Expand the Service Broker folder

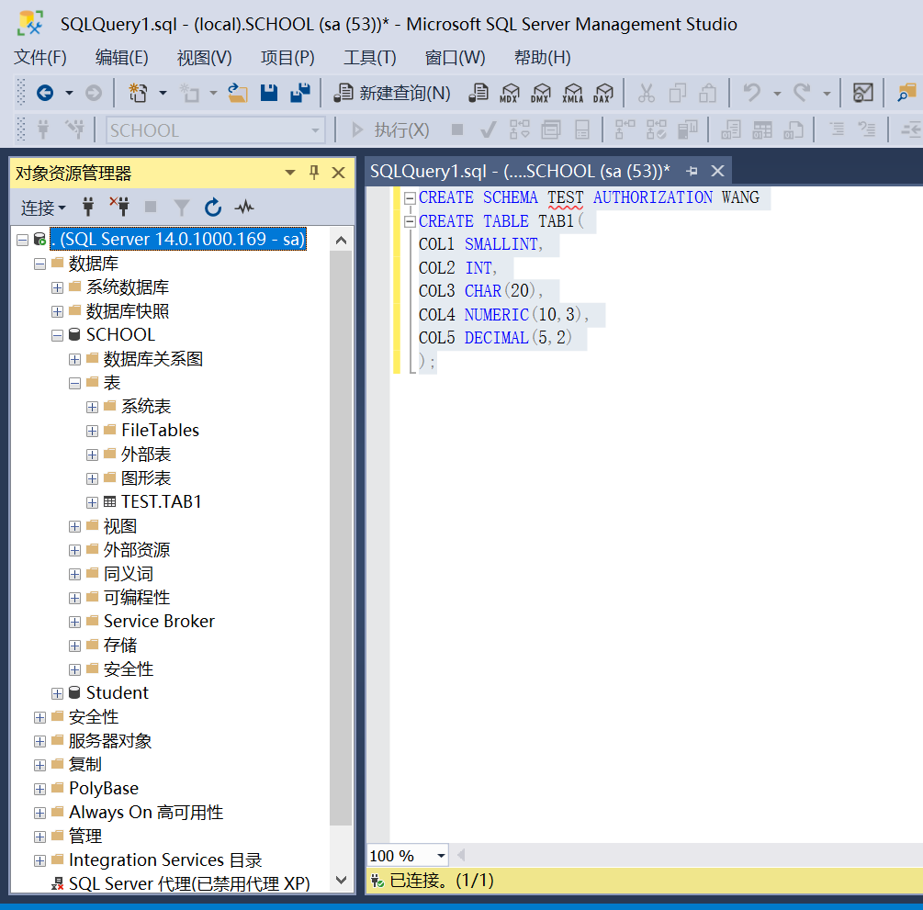tap(74, 622)
